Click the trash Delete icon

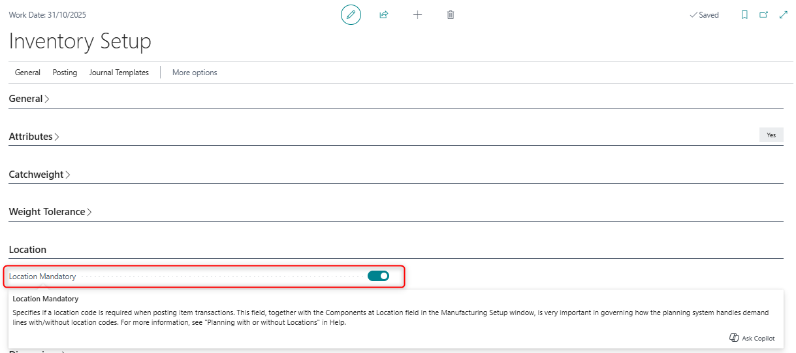coord(451,15)
